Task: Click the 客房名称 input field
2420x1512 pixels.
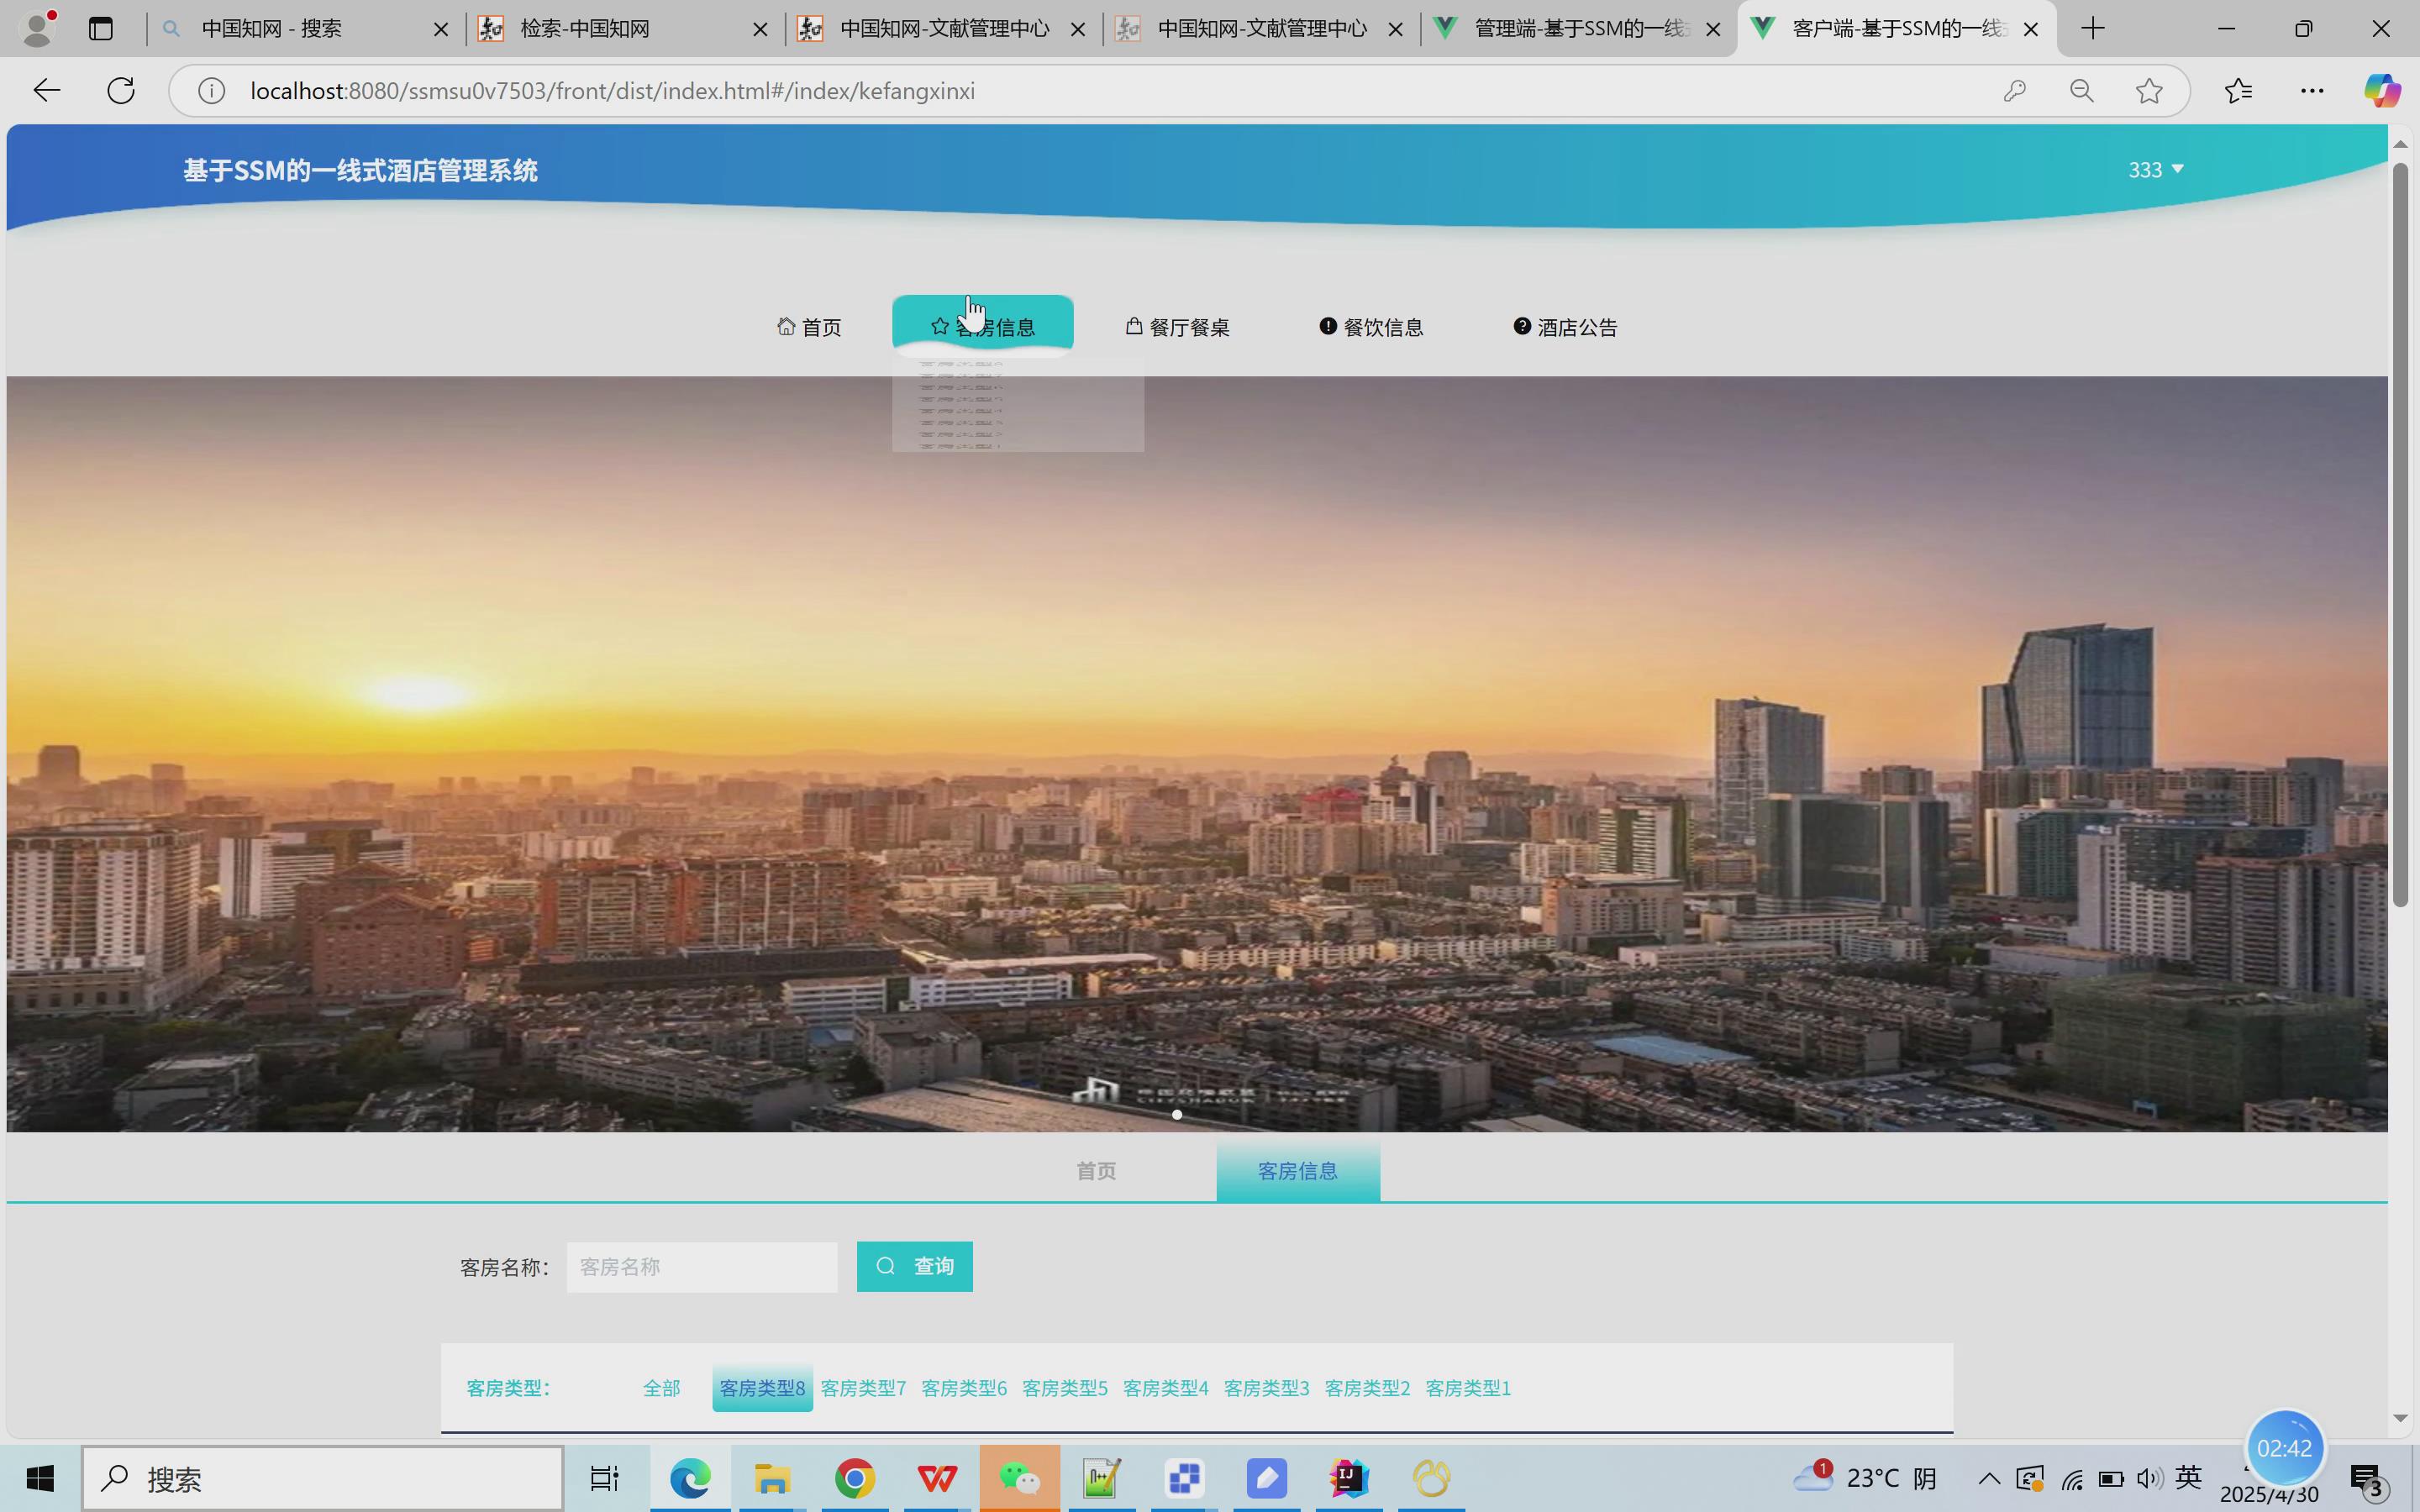Action: click(701, 1267)
